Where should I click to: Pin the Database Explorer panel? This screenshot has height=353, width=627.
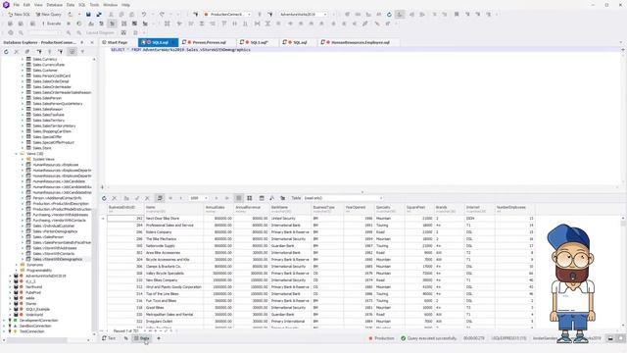click(82, 42)
